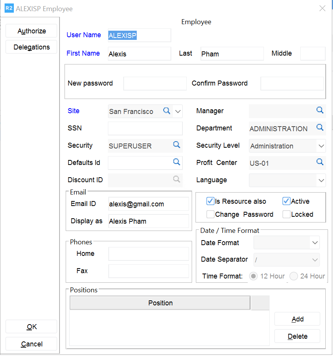Check the Locked checkbox
333x356 pixels.
[x=286, y=214]
